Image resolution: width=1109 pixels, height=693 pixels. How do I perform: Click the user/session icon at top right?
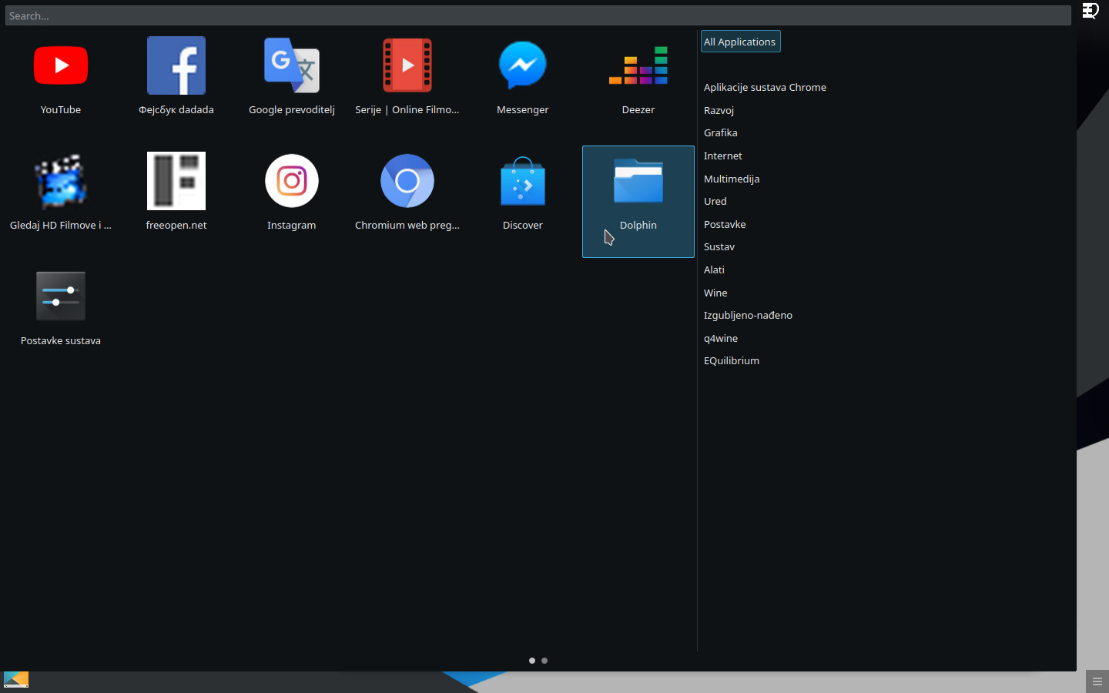pos(1091,11)
